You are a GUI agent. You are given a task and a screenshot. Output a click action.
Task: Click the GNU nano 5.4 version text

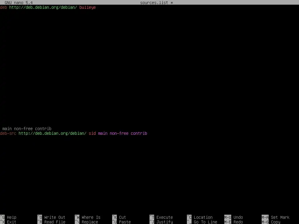(x=18, y=3)
